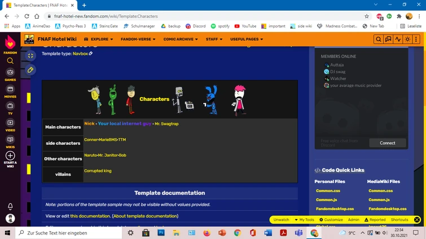Open Personal Files Common.css link
This screenshot has width=426, height=239.
328,191
